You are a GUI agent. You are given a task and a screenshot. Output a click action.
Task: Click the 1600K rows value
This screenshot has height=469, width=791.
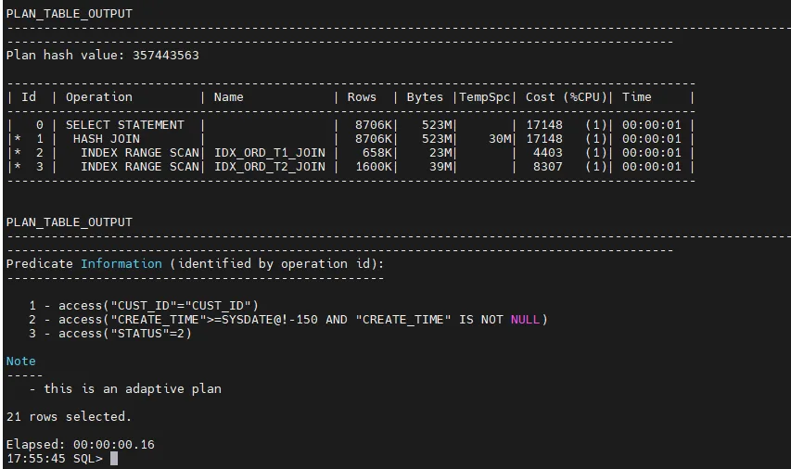tap(374, 167)
